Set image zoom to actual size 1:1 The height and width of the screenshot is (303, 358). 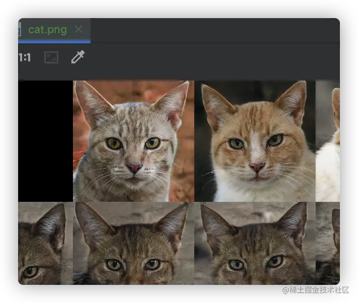pos(25,57)
